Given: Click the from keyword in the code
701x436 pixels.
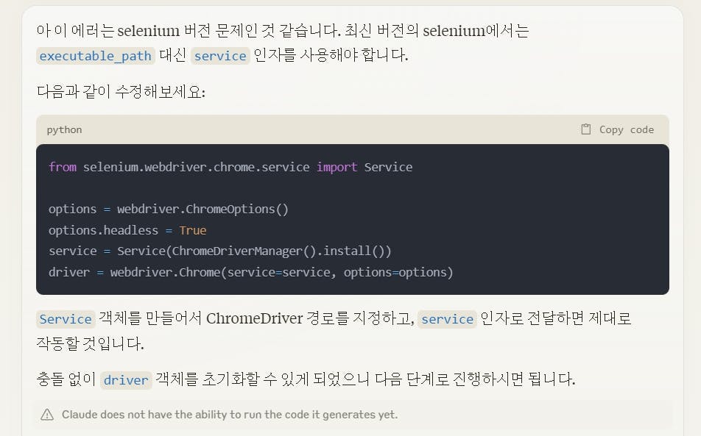Looking at the screenshot, I should point(63,167).
